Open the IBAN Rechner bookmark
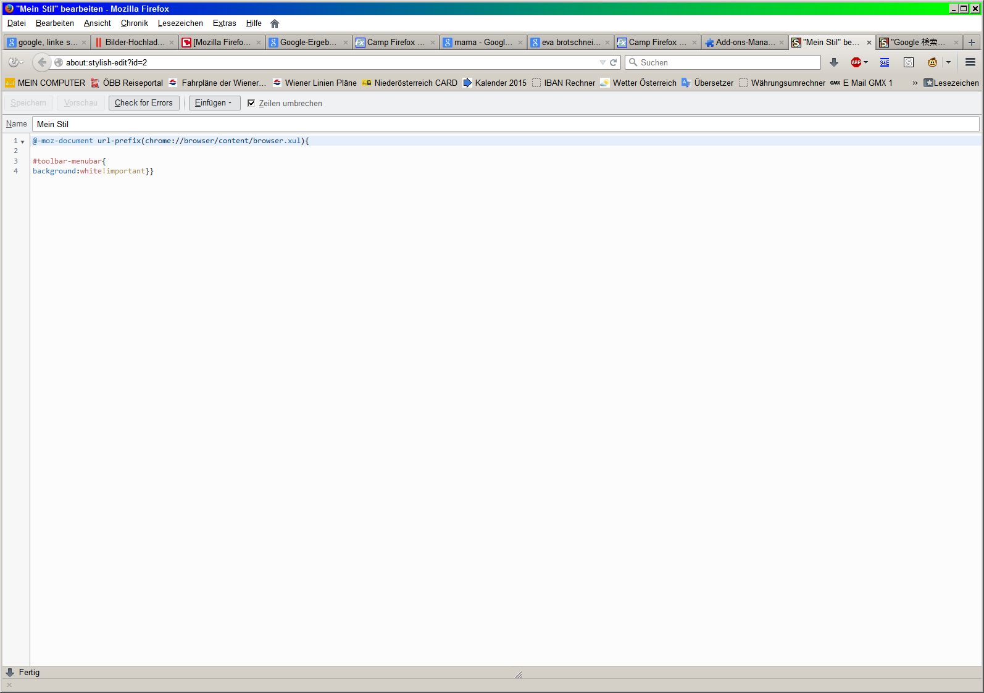This screenshot has width=984, height=693. (x=564, y=83)
